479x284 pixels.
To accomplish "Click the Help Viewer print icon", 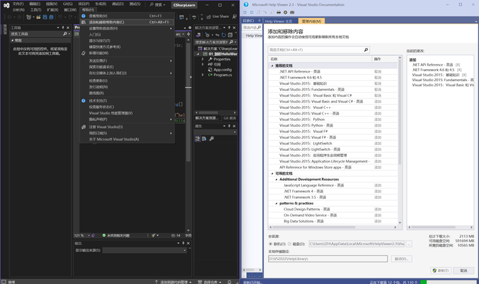I will 278,13.
